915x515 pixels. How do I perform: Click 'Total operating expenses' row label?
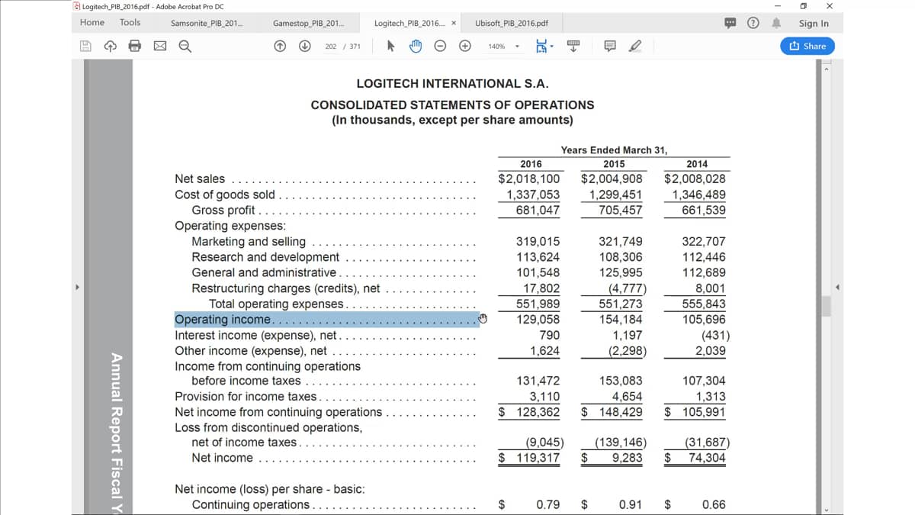click(276, 304)
